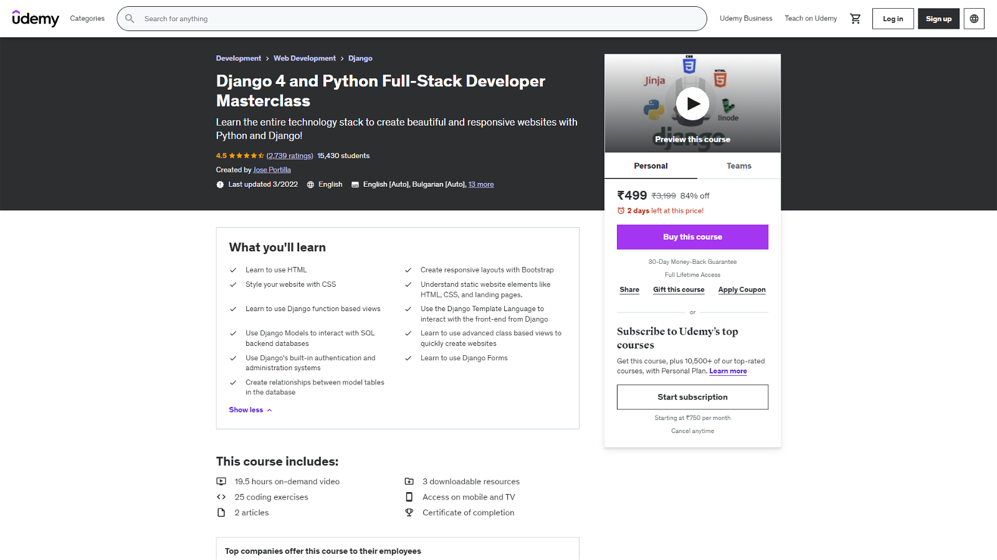Click the on-demand video icon
This screenshot has width=997, height=560.
221,482
